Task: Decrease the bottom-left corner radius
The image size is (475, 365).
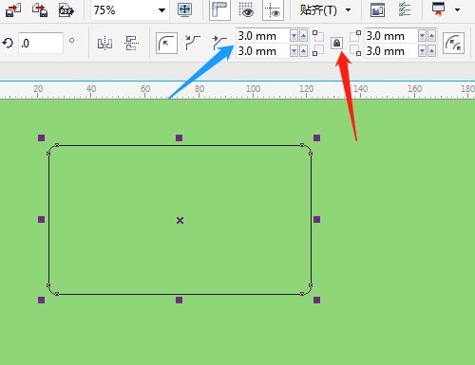Action: pyautogui.click(x=294, y=51)
